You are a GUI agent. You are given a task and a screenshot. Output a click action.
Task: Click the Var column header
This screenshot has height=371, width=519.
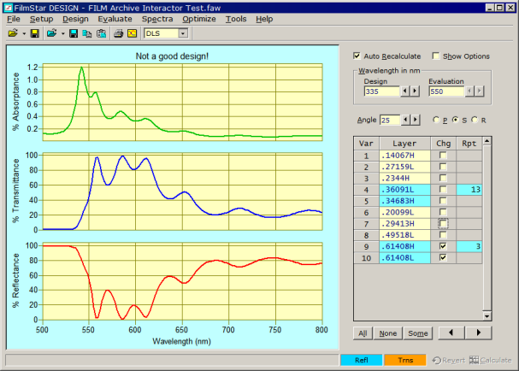[x=366, y=144]
